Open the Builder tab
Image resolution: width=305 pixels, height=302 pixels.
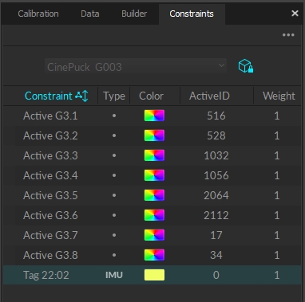click(134, 14)
